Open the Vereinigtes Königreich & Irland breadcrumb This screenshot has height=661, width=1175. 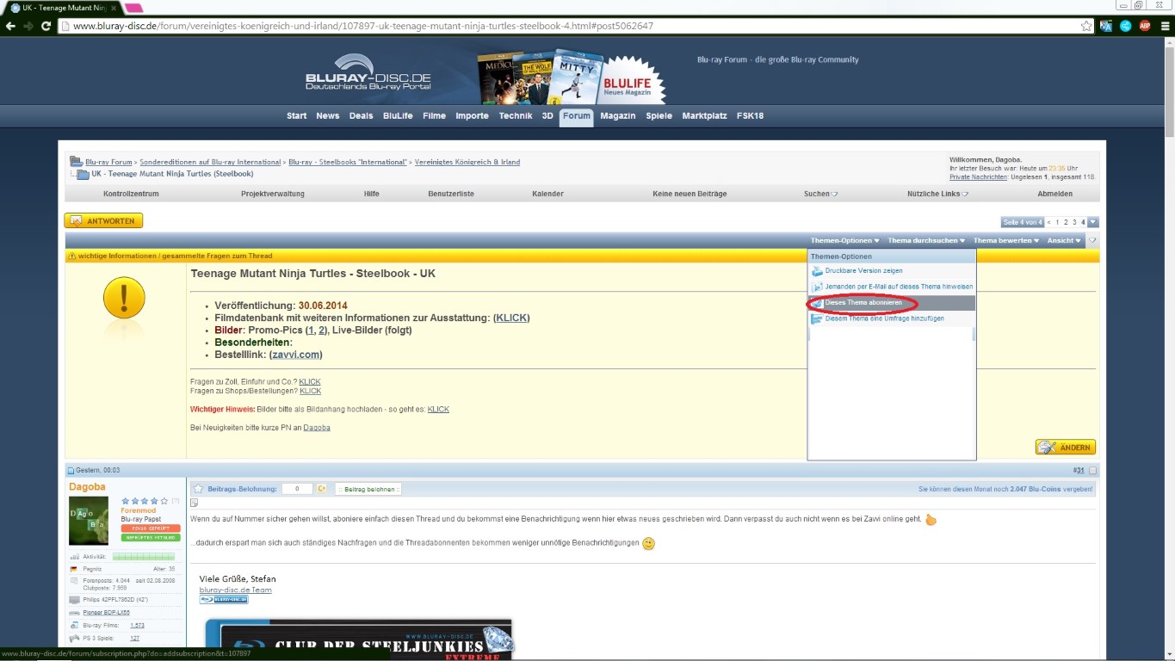467,162
